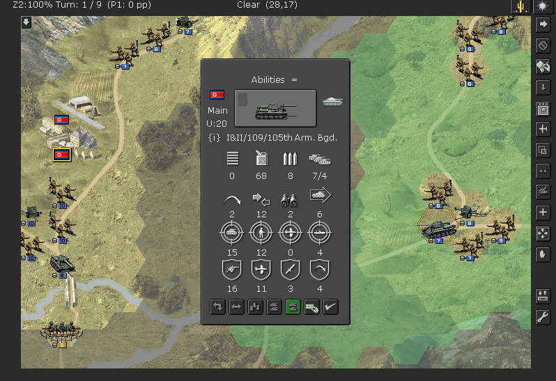Click the down-arrow icon in right sidebar

[543, 88]
